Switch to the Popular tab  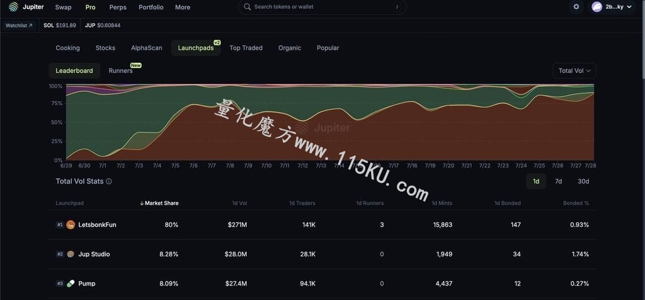328,48
